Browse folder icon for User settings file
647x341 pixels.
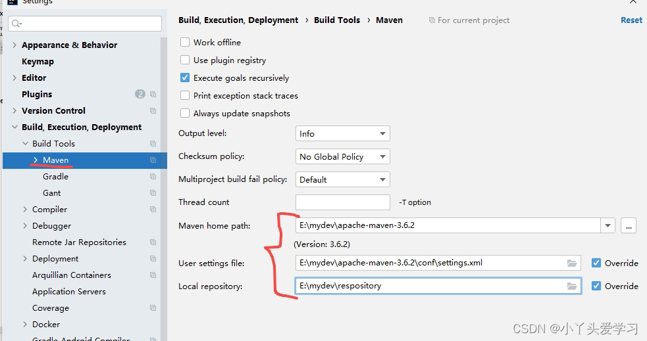pos(572,263)
